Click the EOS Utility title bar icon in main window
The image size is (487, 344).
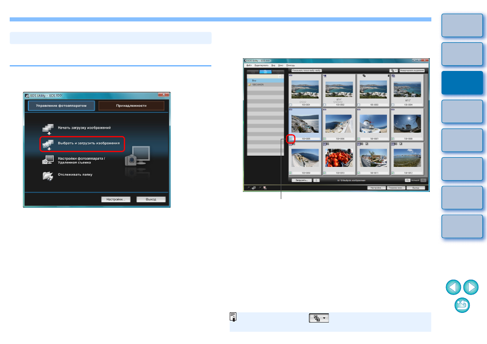click(x=27, y=95)
